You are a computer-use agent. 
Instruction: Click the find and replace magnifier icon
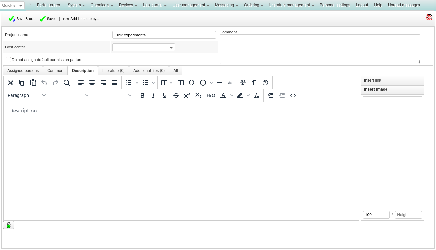coord(67,83)
